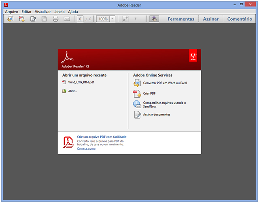Screen dimensions: 259x203
Task: Click the page number input box
Action: click(80, 19)
